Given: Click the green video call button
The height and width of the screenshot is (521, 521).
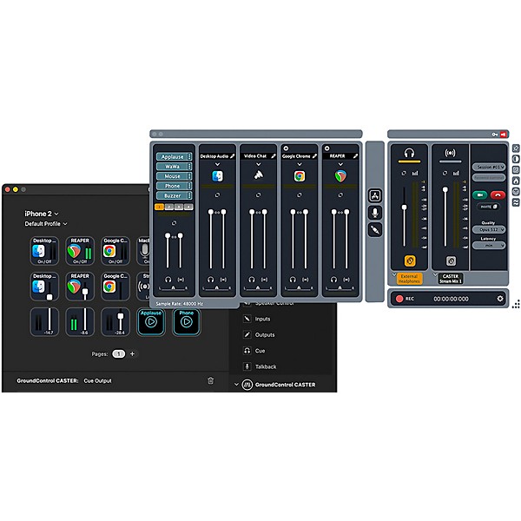Looking at the screenshot, I should 480,195.
